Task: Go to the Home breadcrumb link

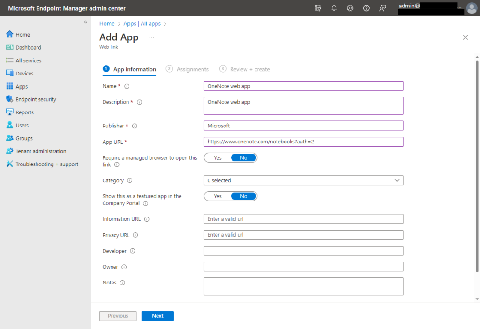Action: coord(107,23)
